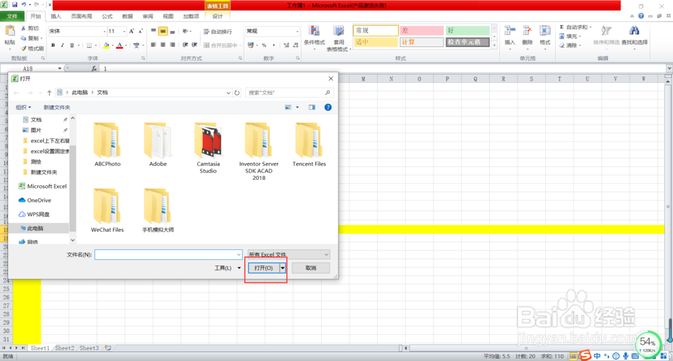
Task: Apply the 好 cell style
Action: click(468, 30)
